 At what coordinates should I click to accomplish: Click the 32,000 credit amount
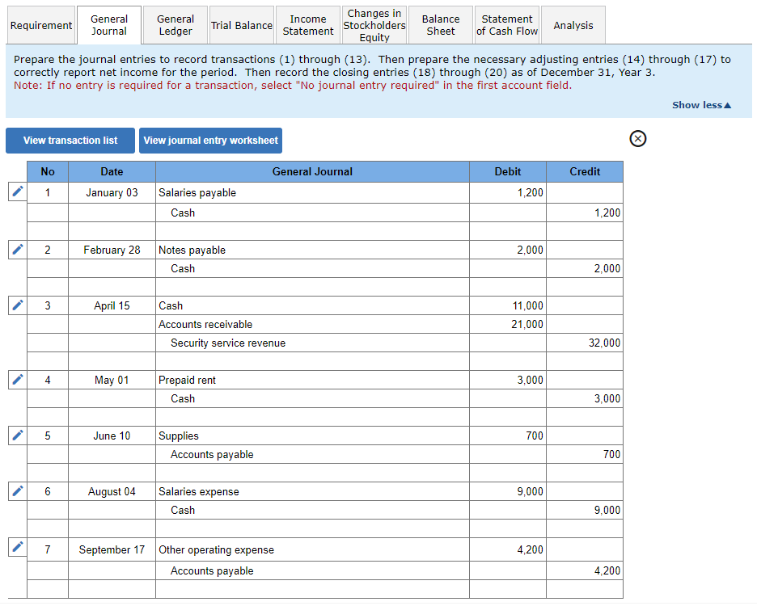point(585,343)
